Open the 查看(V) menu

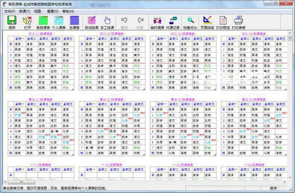pyautogui.click(x=53, y=11)
